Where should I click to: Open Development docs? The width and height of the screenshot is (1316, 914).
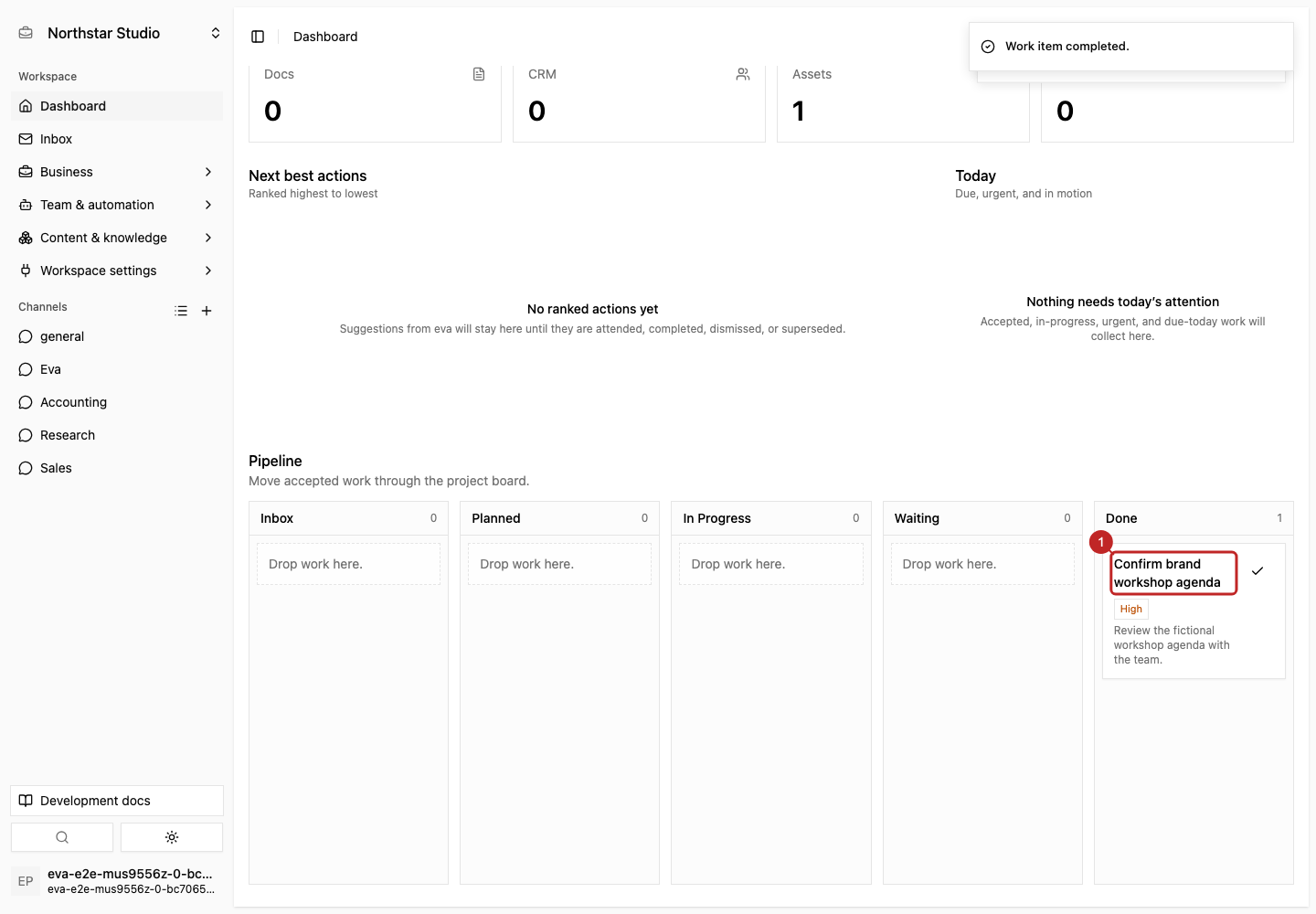tap(117, 801)
